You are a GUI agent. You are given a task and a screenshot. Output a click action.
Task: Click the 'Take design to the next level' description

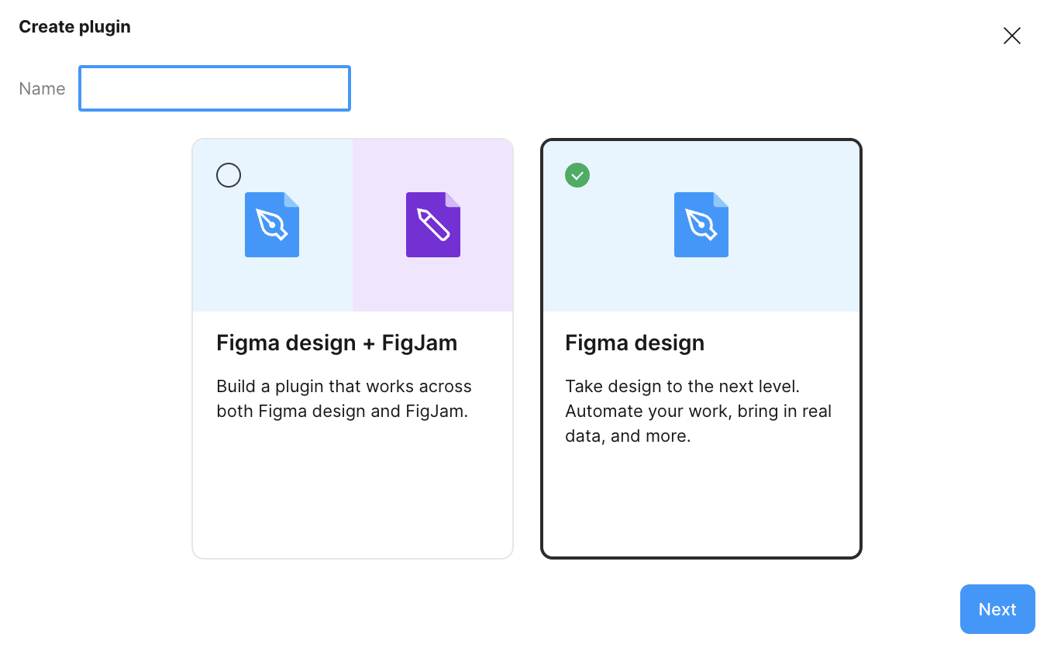tap(682, 386)
